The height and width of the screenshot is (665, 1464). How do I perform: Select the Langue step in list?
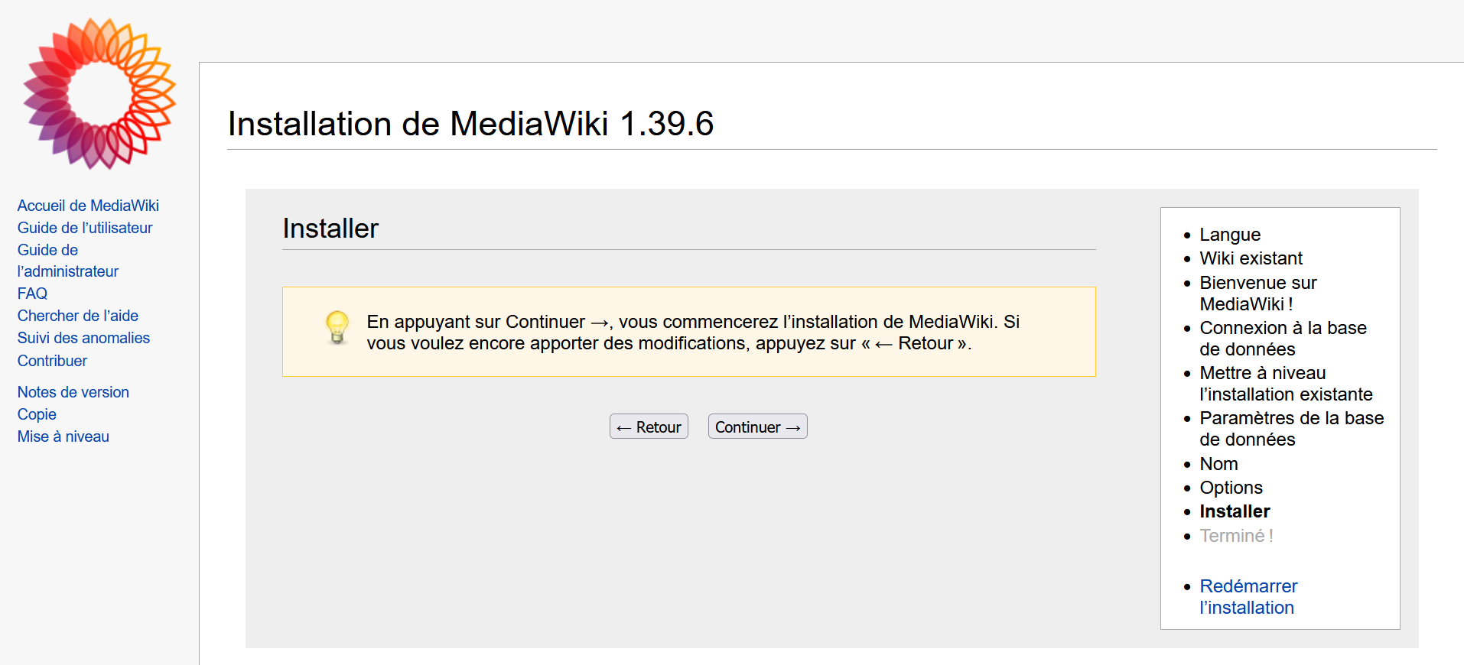click(x=1230, y=235)
